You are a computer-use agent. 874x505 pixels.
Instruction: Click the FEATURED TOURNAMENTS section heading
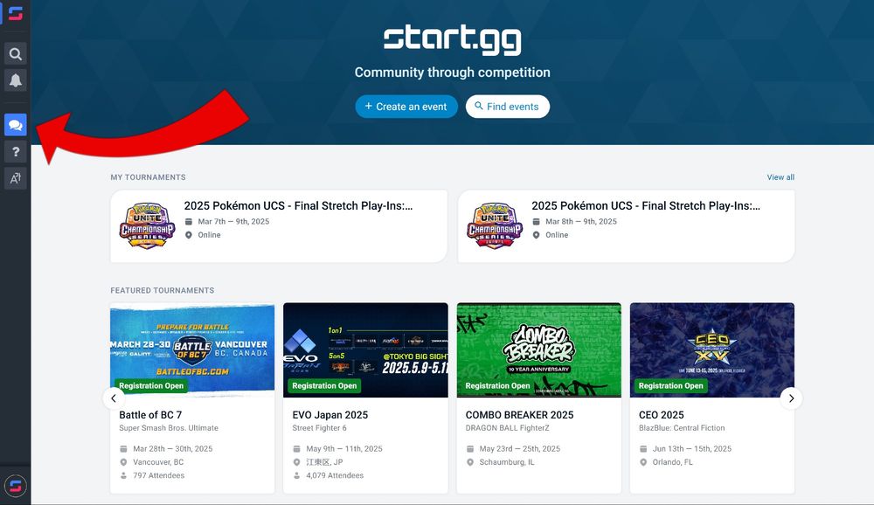click(x=163, y=290)
